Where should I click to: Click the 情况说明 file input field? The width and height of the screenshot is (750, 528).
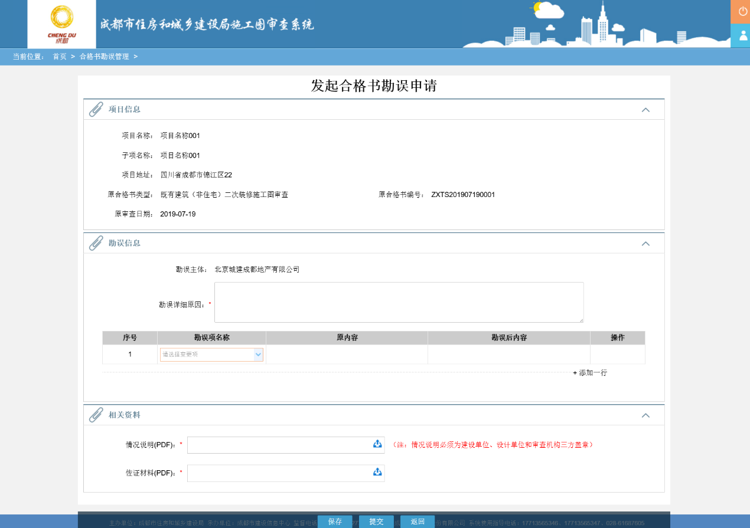coord(278,444)
